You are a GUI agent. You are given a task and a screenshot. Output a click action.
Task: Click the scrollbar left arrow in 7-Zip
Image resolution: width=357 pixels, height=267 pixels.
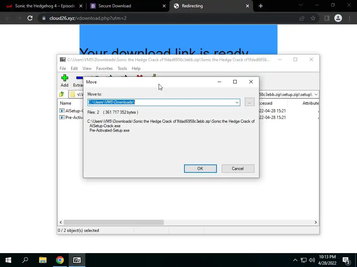(x=61, y=222)
